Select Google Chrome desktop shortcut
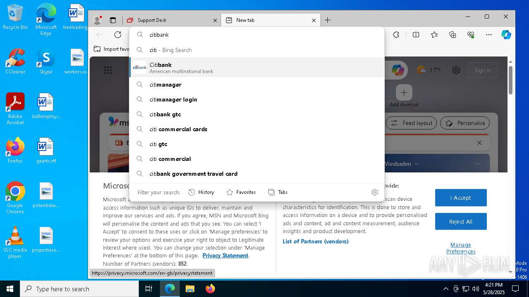 coord(15,198)
